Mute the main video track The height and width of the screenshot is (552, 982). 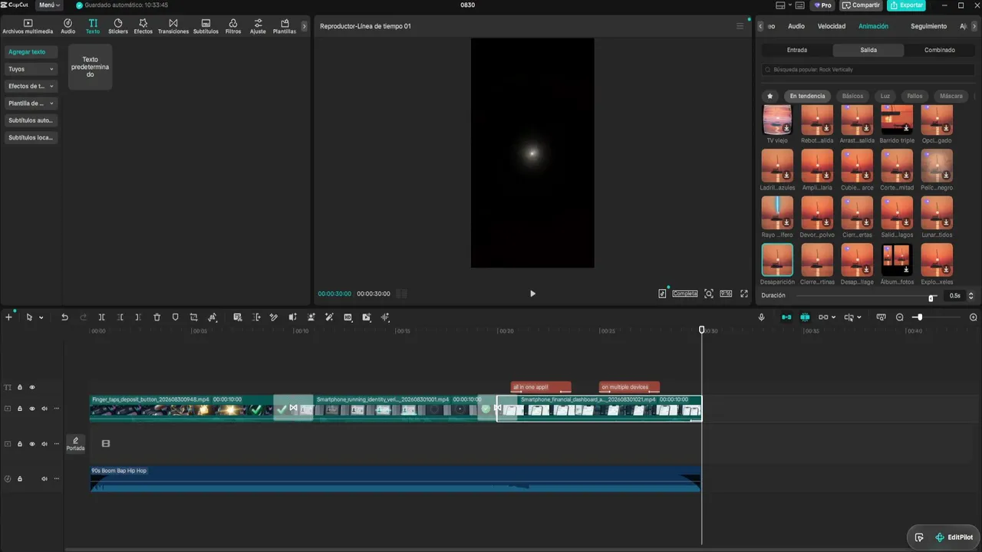[44, 409]
